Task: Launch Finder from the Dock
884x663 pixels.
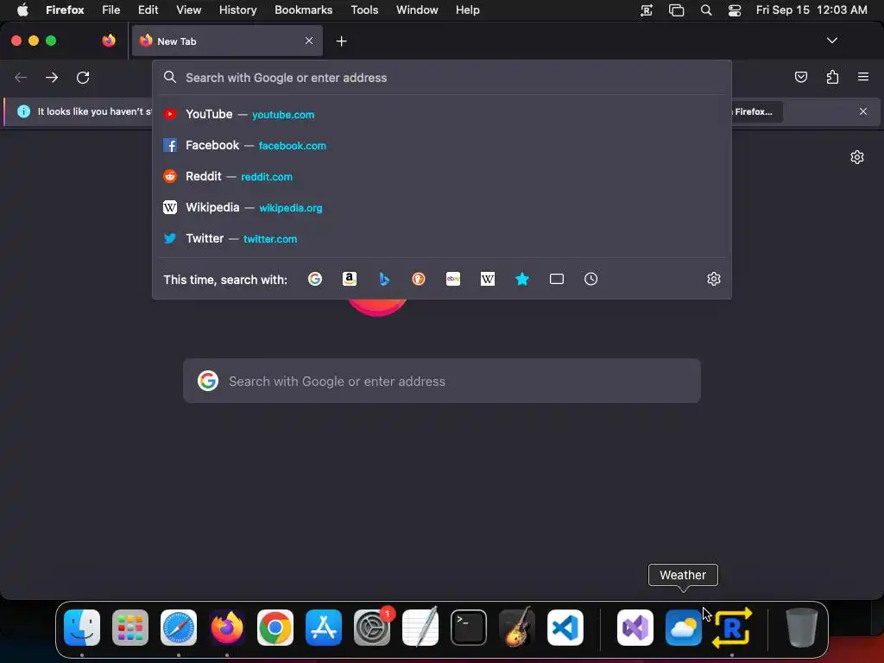Action: point(82,628)
